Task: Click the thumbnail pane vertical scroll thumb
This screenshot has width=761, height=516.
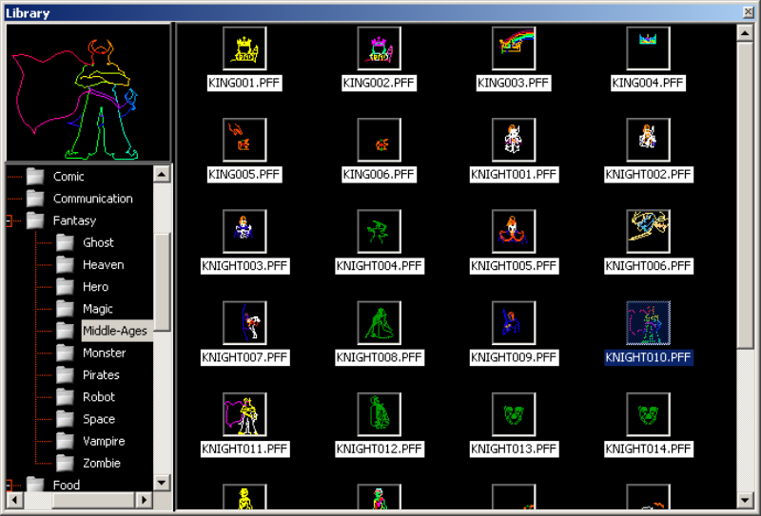Action: 745,195
